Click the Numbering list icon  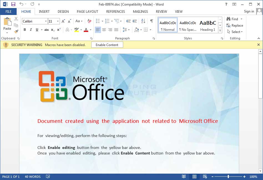[x=107, y=21]
